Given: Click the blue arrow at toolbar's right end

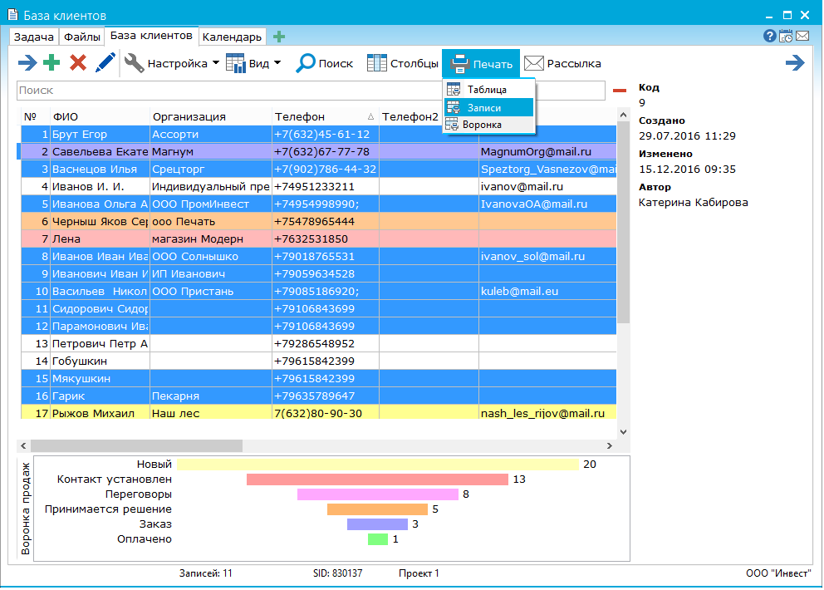Looking at the screenshot, I should click(795, 63).
